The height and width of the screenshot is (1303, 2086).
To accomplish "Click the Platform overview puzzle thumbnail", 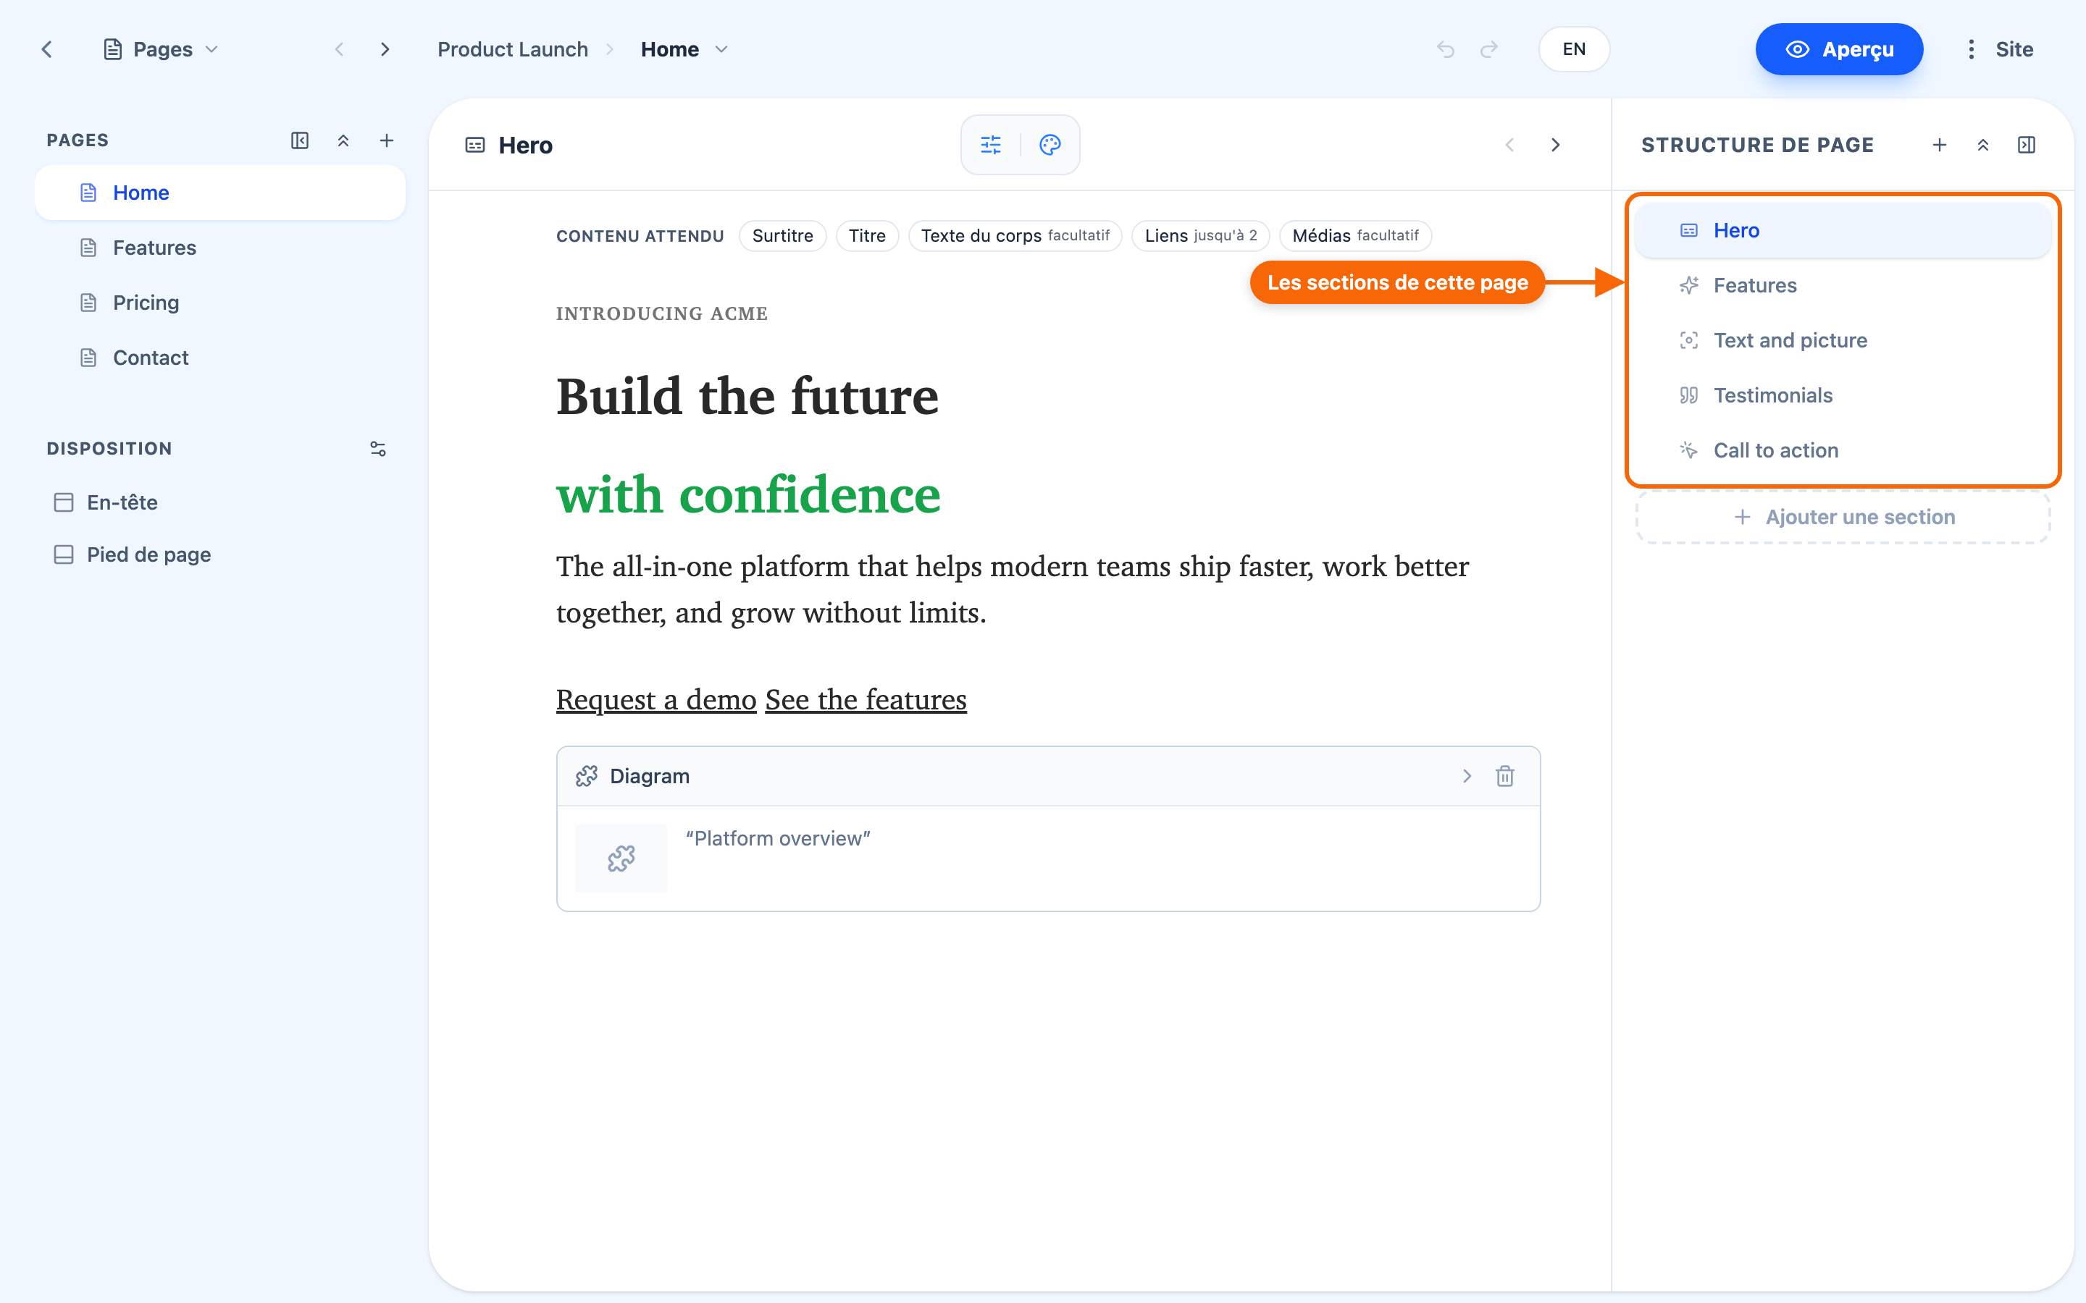I will pos(621,859).
